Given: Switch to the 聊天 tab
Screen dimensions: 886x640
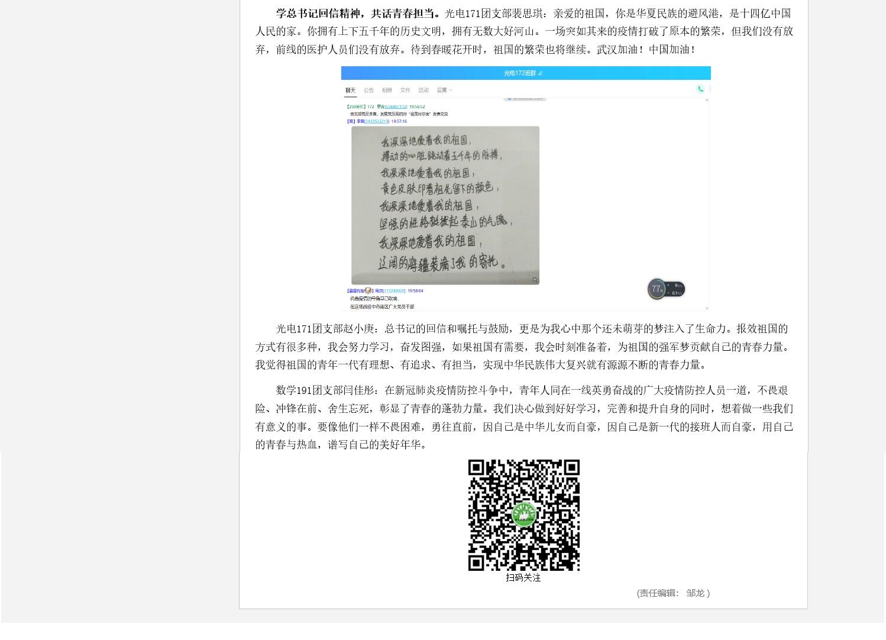Looking at the screenshot, I should click(x=351, y=90).
